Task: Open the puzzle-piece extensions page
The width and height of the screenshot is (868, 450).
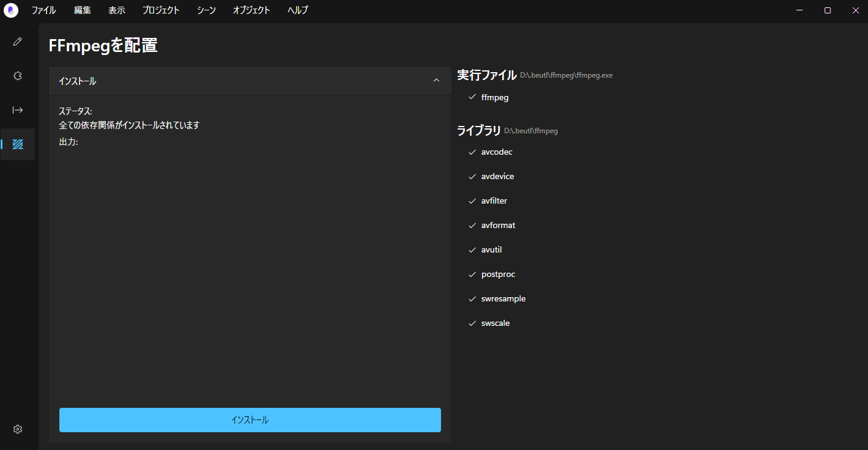Action: pos(18,76)
